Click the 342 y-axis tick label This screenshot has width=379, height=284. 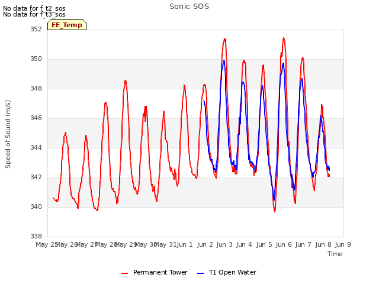click(x=36, y=177)
